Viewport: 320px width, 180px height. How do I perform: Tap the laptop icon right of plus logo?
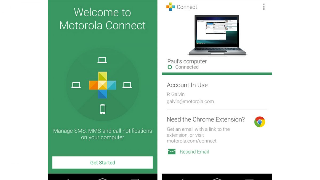[x=127, y=85]
